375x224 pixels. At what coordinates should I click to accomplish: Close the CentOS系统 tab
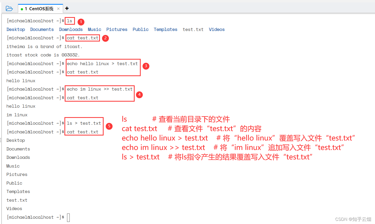tap(58, 9)
